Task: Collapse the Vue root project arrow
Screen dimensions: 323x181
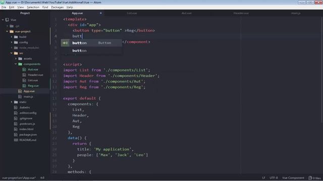Action: [3, 20]
